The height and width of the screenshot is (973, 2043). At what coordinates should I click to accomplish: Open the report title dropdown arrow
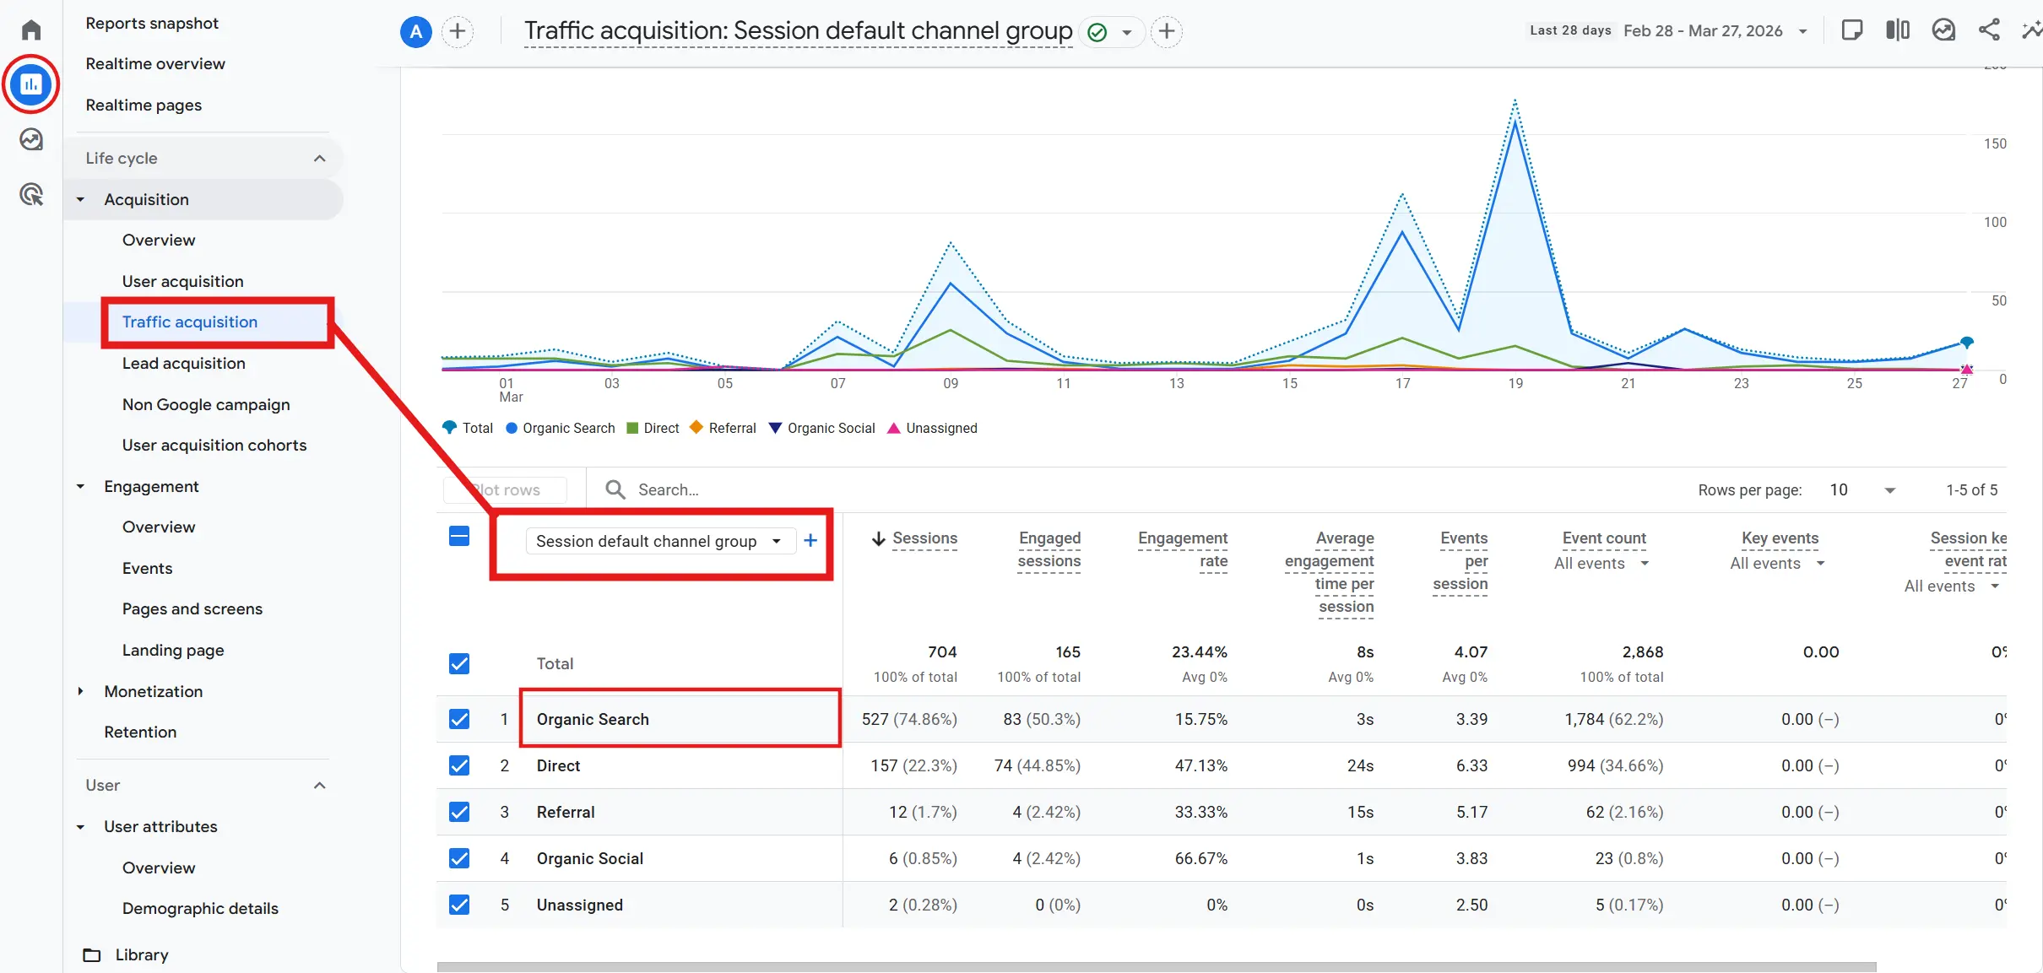(1127, 33)
